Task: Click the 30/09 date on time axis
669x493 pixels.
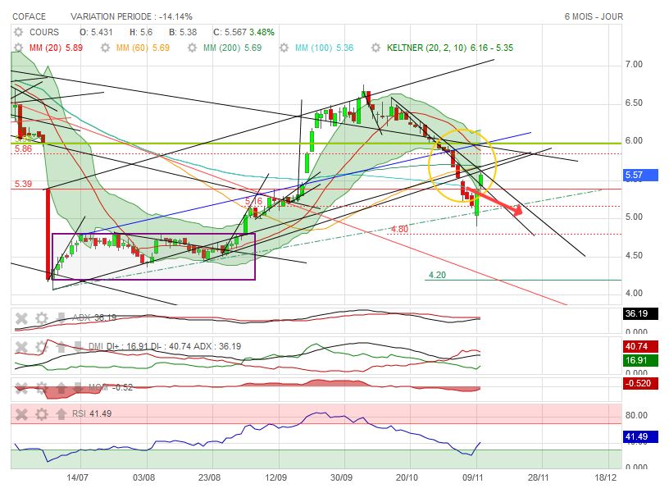Action: [x=341, y=477]
